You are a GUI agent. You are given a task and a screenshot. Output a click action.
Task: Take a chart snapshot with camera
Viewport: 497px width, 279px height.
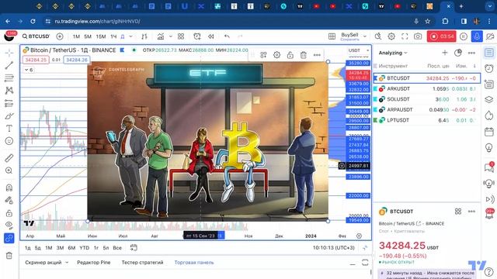pos(418,36)
